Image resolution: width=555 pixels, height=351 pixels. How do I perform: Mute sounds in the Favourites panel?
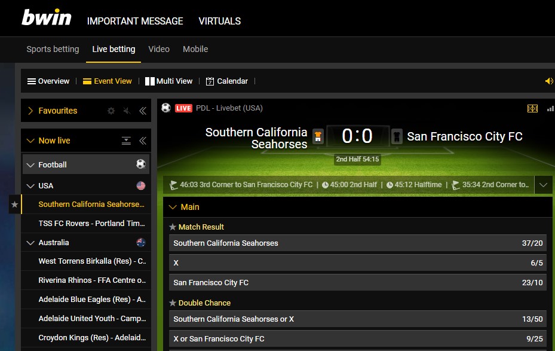pos(127,111)
